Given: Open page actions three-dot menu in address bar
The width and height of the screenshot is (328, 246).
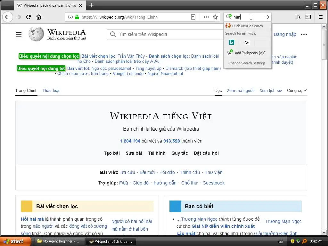Looking at the screenshot, I should click(206, 17).
